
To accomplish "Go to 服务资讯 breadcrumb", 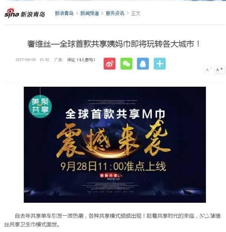I will (115, 13).
